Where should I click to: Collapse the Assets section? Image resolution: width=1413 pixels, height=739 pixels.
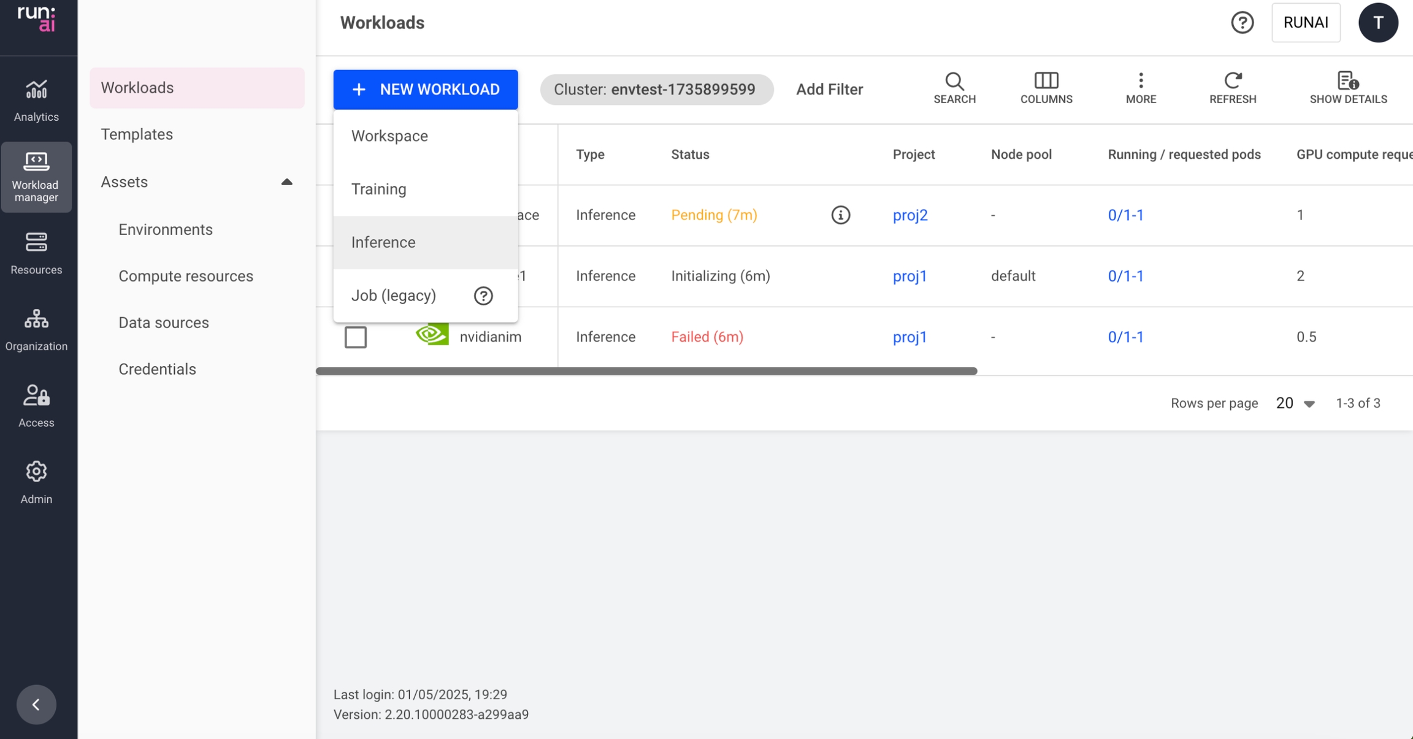(286, 182)
